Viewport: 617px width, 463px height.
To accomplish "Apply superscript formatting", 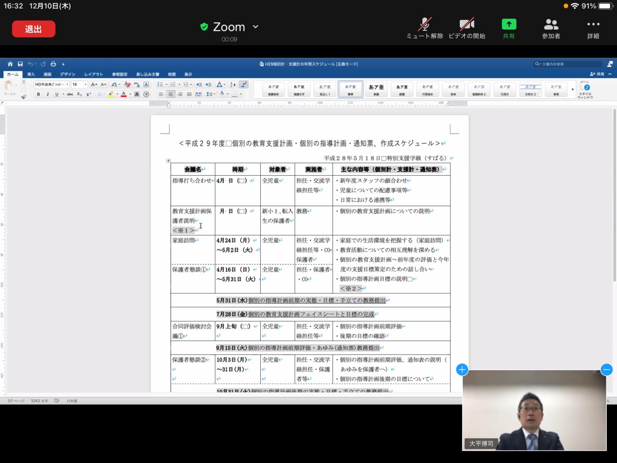I will 89,93.
